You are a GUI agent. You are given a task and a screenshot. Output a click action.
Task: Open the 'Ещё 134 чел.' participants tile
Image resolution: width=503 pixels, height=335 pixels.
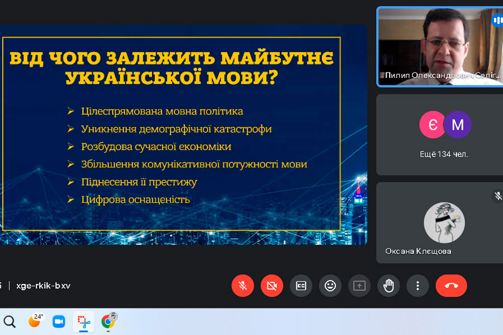click(440, 135)
